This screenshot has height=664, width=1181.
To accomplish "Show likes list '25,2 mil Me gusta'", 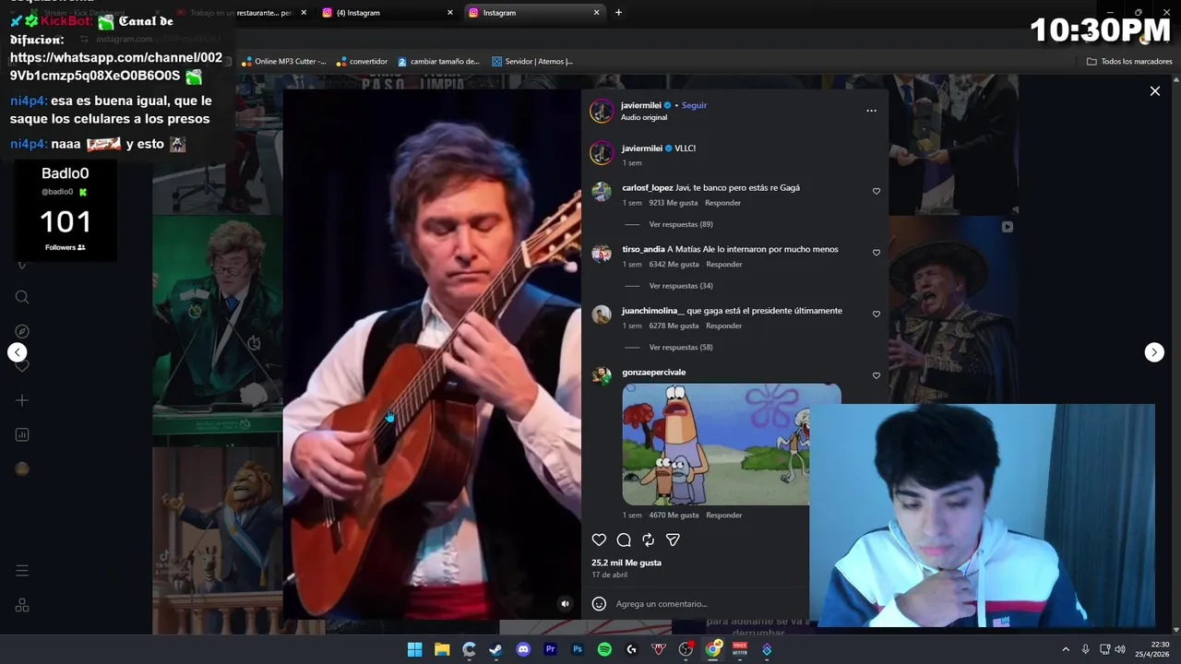I will (626, 563).
